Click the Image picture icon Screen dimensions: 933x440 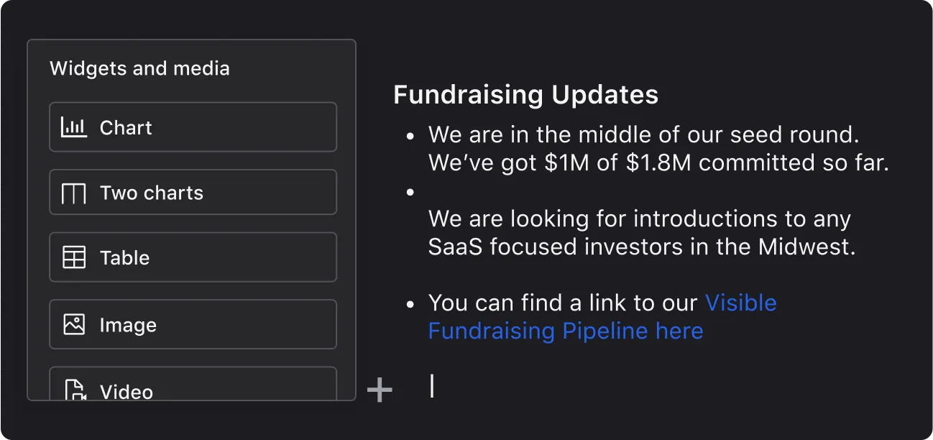tap(74, 324)
